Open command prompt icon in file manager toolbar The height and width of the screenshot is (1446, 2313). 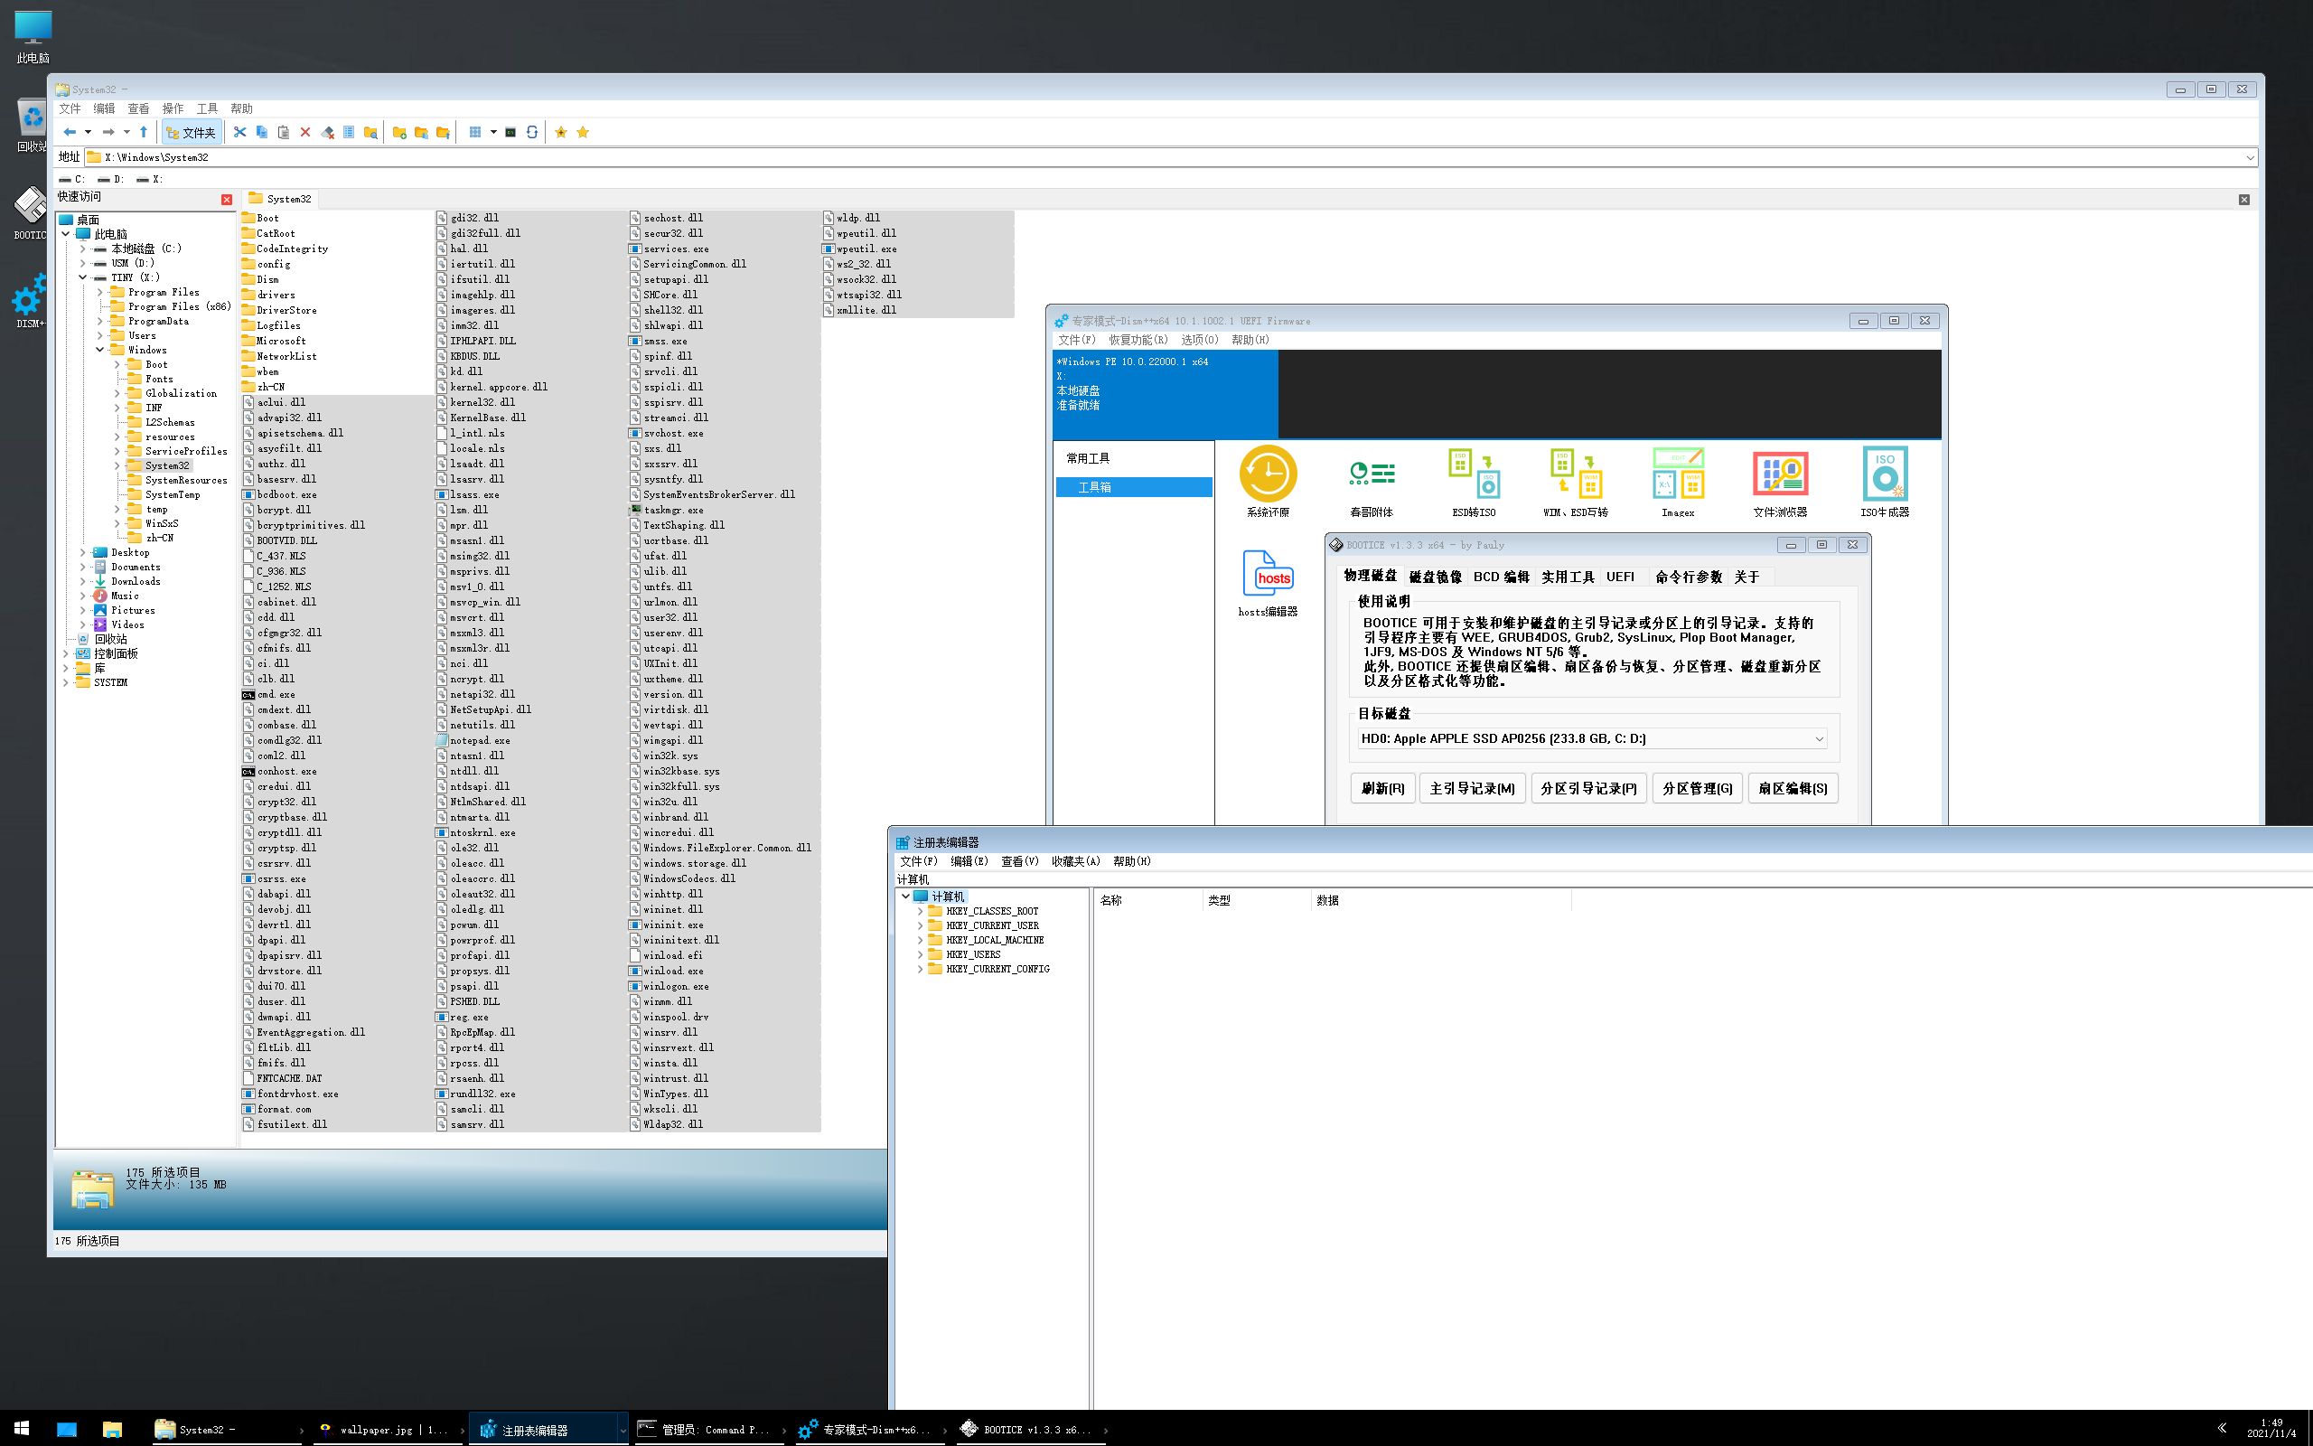510,132
